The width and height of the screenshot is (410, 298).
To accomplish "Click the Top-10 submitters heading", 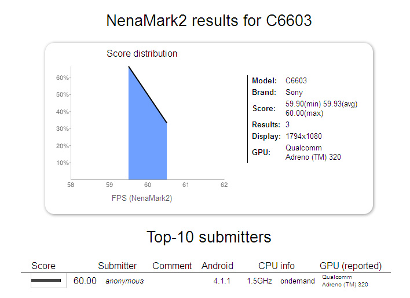I will pos(209,237).
